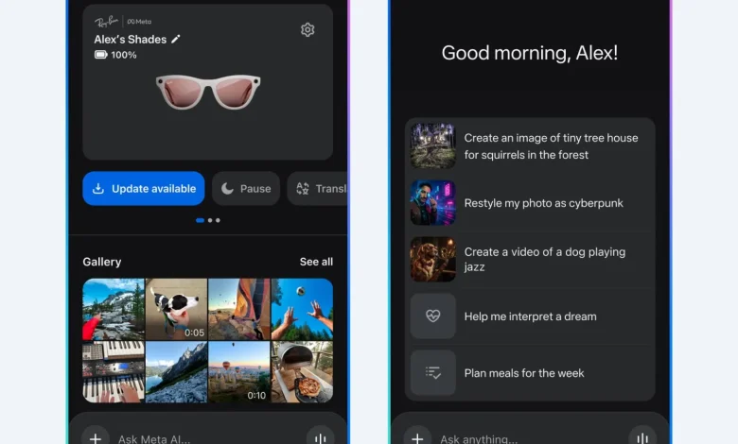Choose Restyle my photo as cyberpunk
The height and width of the screenshot is (444, 738).
coord(530,203)
